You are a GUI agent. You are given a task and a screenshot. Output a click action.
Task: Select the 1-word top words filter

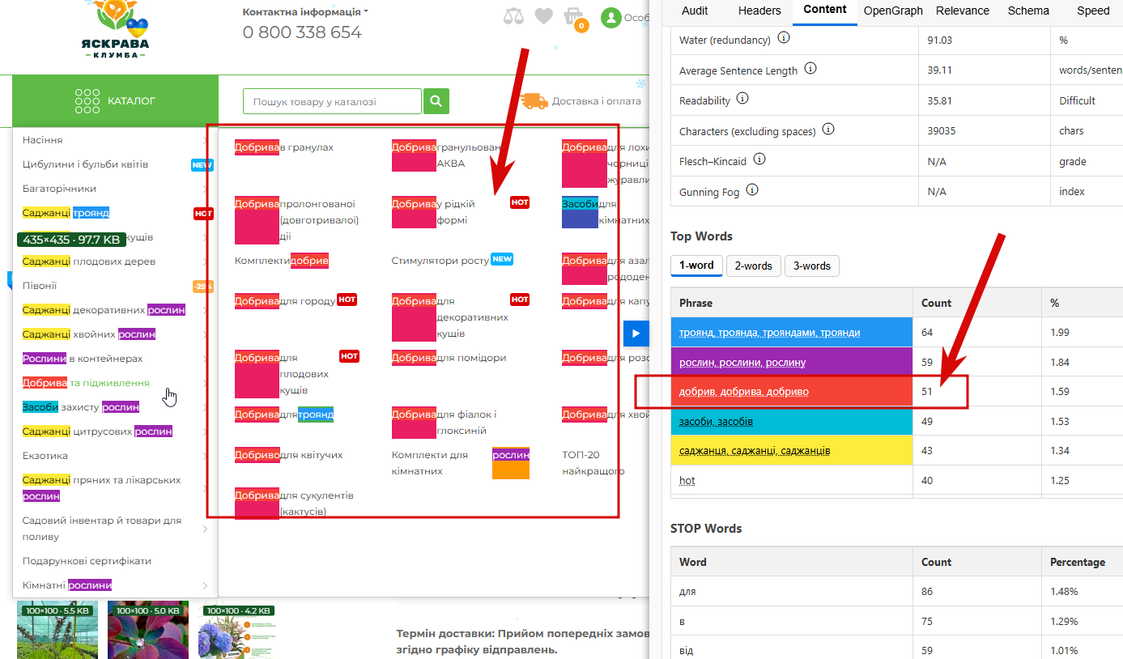click(x=696, y=266)
